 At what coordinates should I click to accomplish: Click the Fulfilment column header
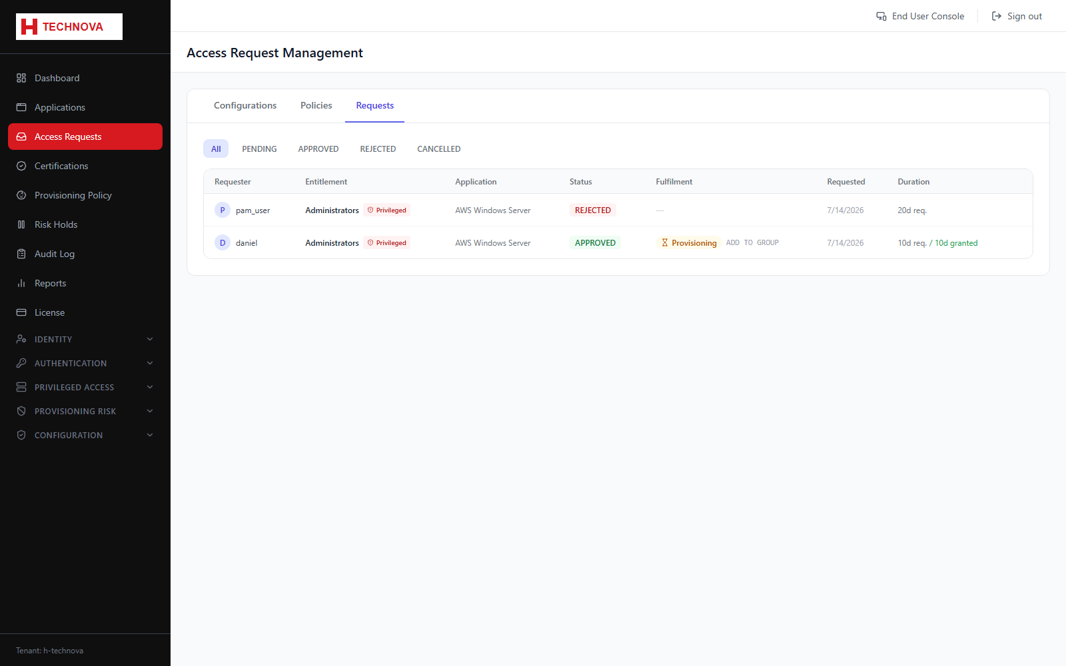point(674,182)
